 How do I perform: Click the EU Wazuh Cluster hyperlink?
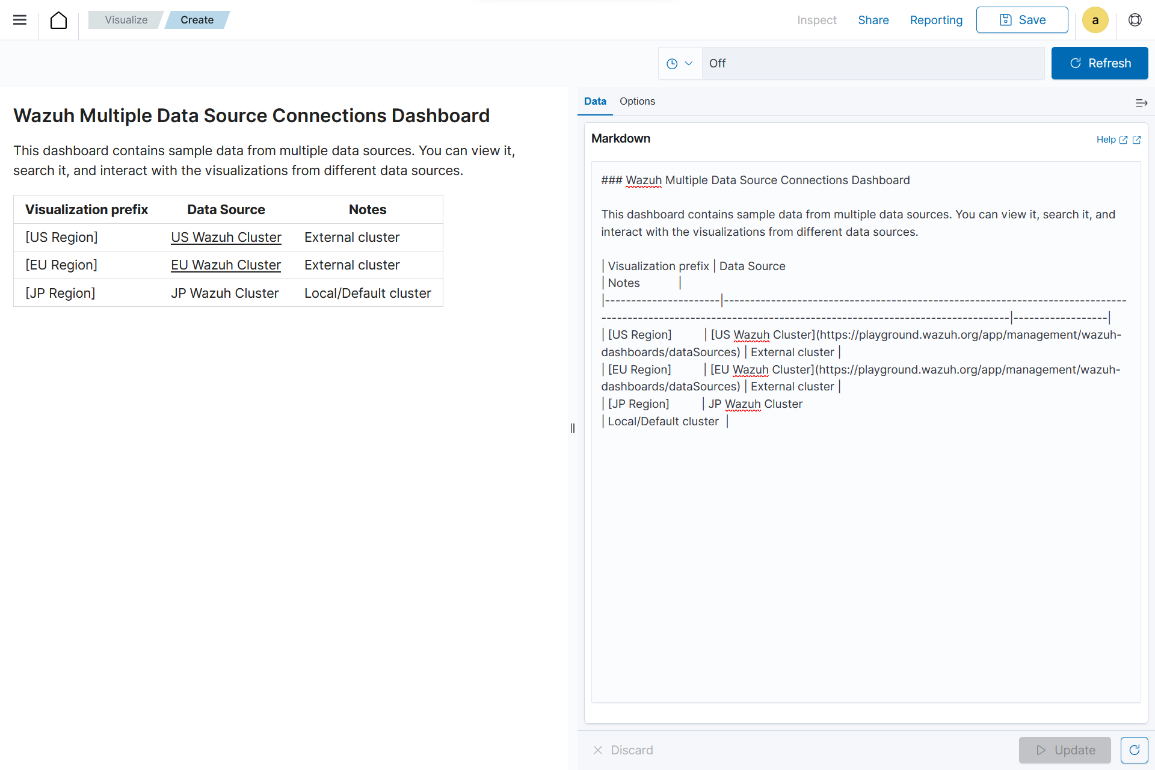coord(226,265)
